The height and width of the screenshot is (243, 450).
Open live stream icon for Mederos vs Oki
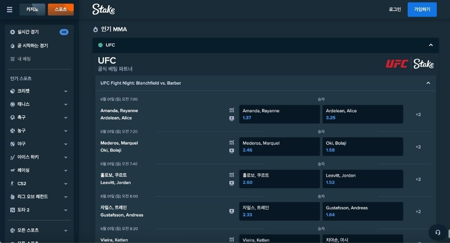(232, 150)
